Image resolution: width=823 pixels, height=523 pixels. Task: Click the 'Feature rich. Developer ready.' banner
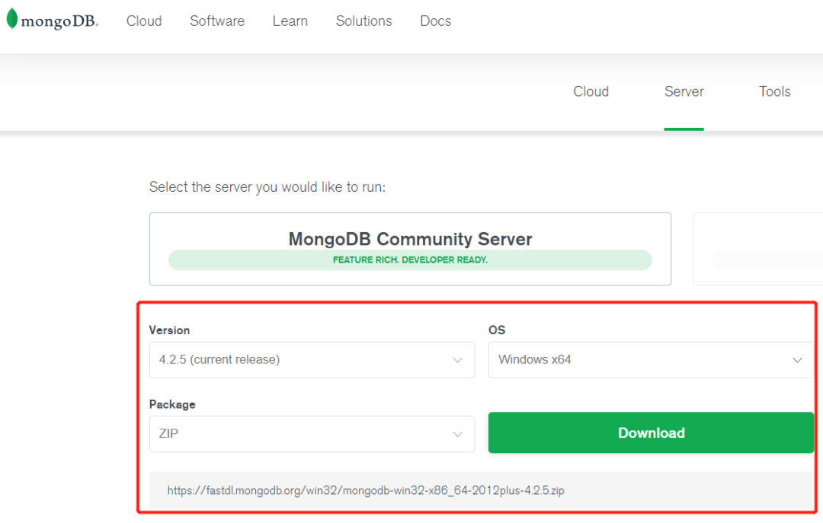410,260
